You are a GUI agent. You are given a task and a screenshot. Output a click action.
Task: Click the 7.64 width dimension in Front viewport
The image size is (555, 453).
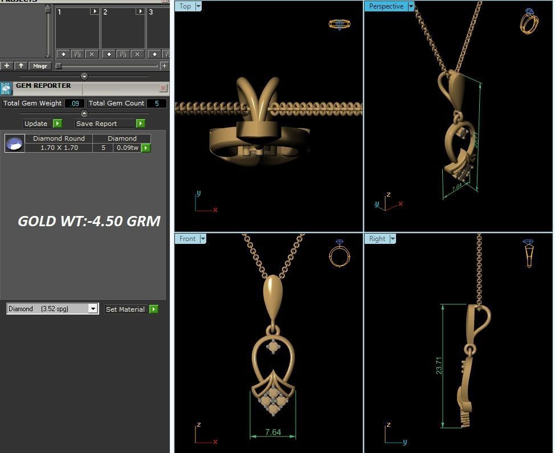[273, 432]
